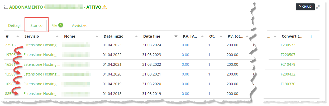Open invoice link F190330
329x106 pixels.
tap(288, 84)
